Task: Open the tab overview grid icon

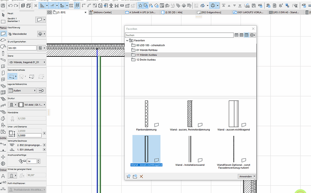Action: [x=50, y=12]
